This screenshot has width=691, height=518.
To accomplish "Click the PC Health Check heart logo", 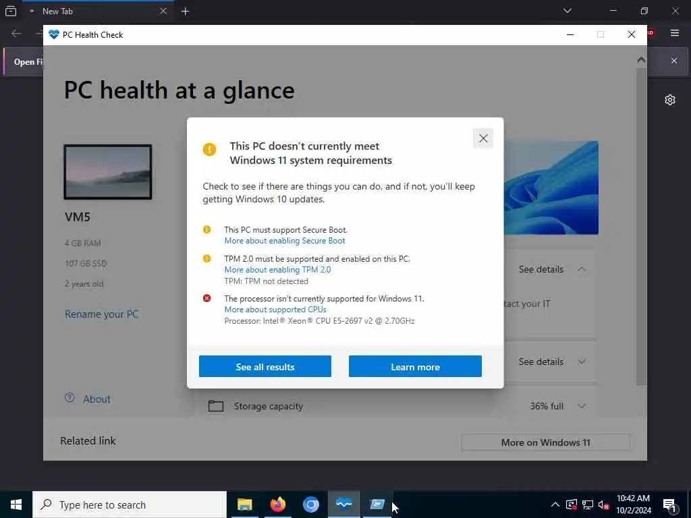I will [54, 34].
